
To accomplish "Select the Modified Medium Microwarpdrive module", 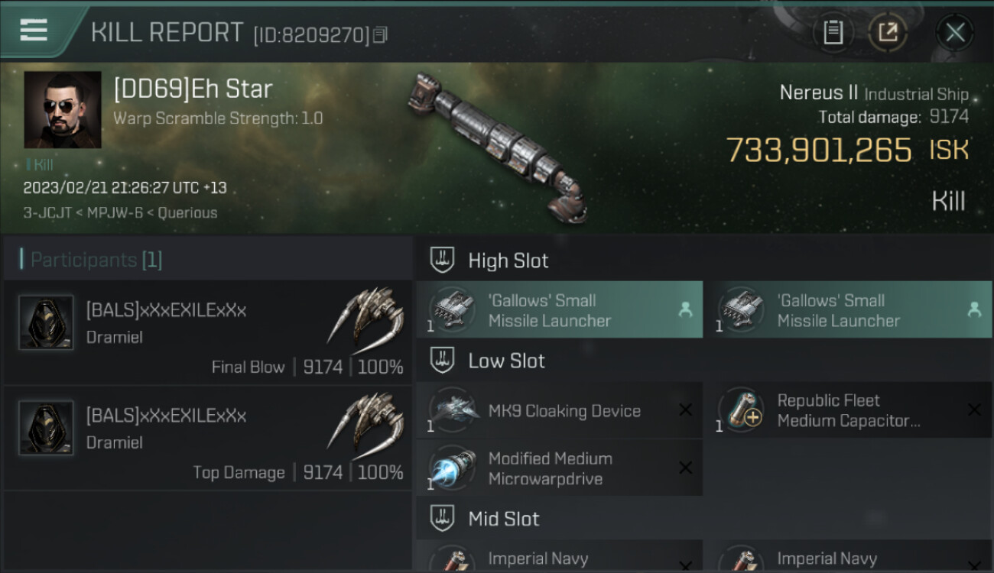I will coord(559,468).
